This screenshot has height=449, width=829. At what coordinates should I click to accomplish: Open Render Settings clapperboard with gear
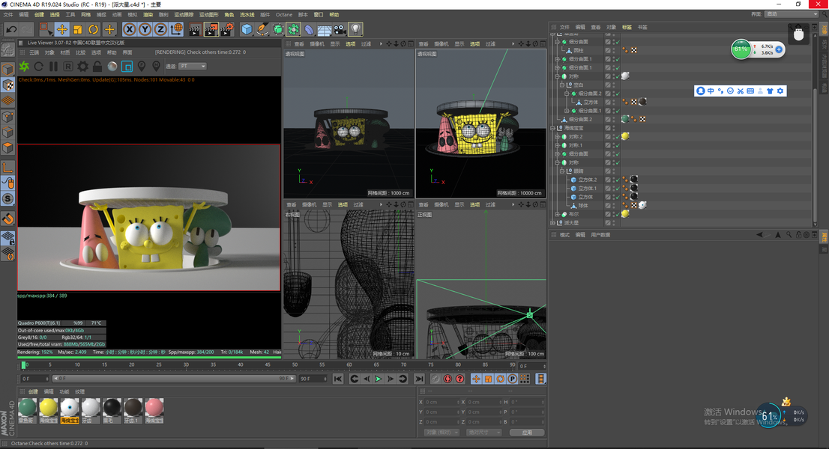pos(227,29)
